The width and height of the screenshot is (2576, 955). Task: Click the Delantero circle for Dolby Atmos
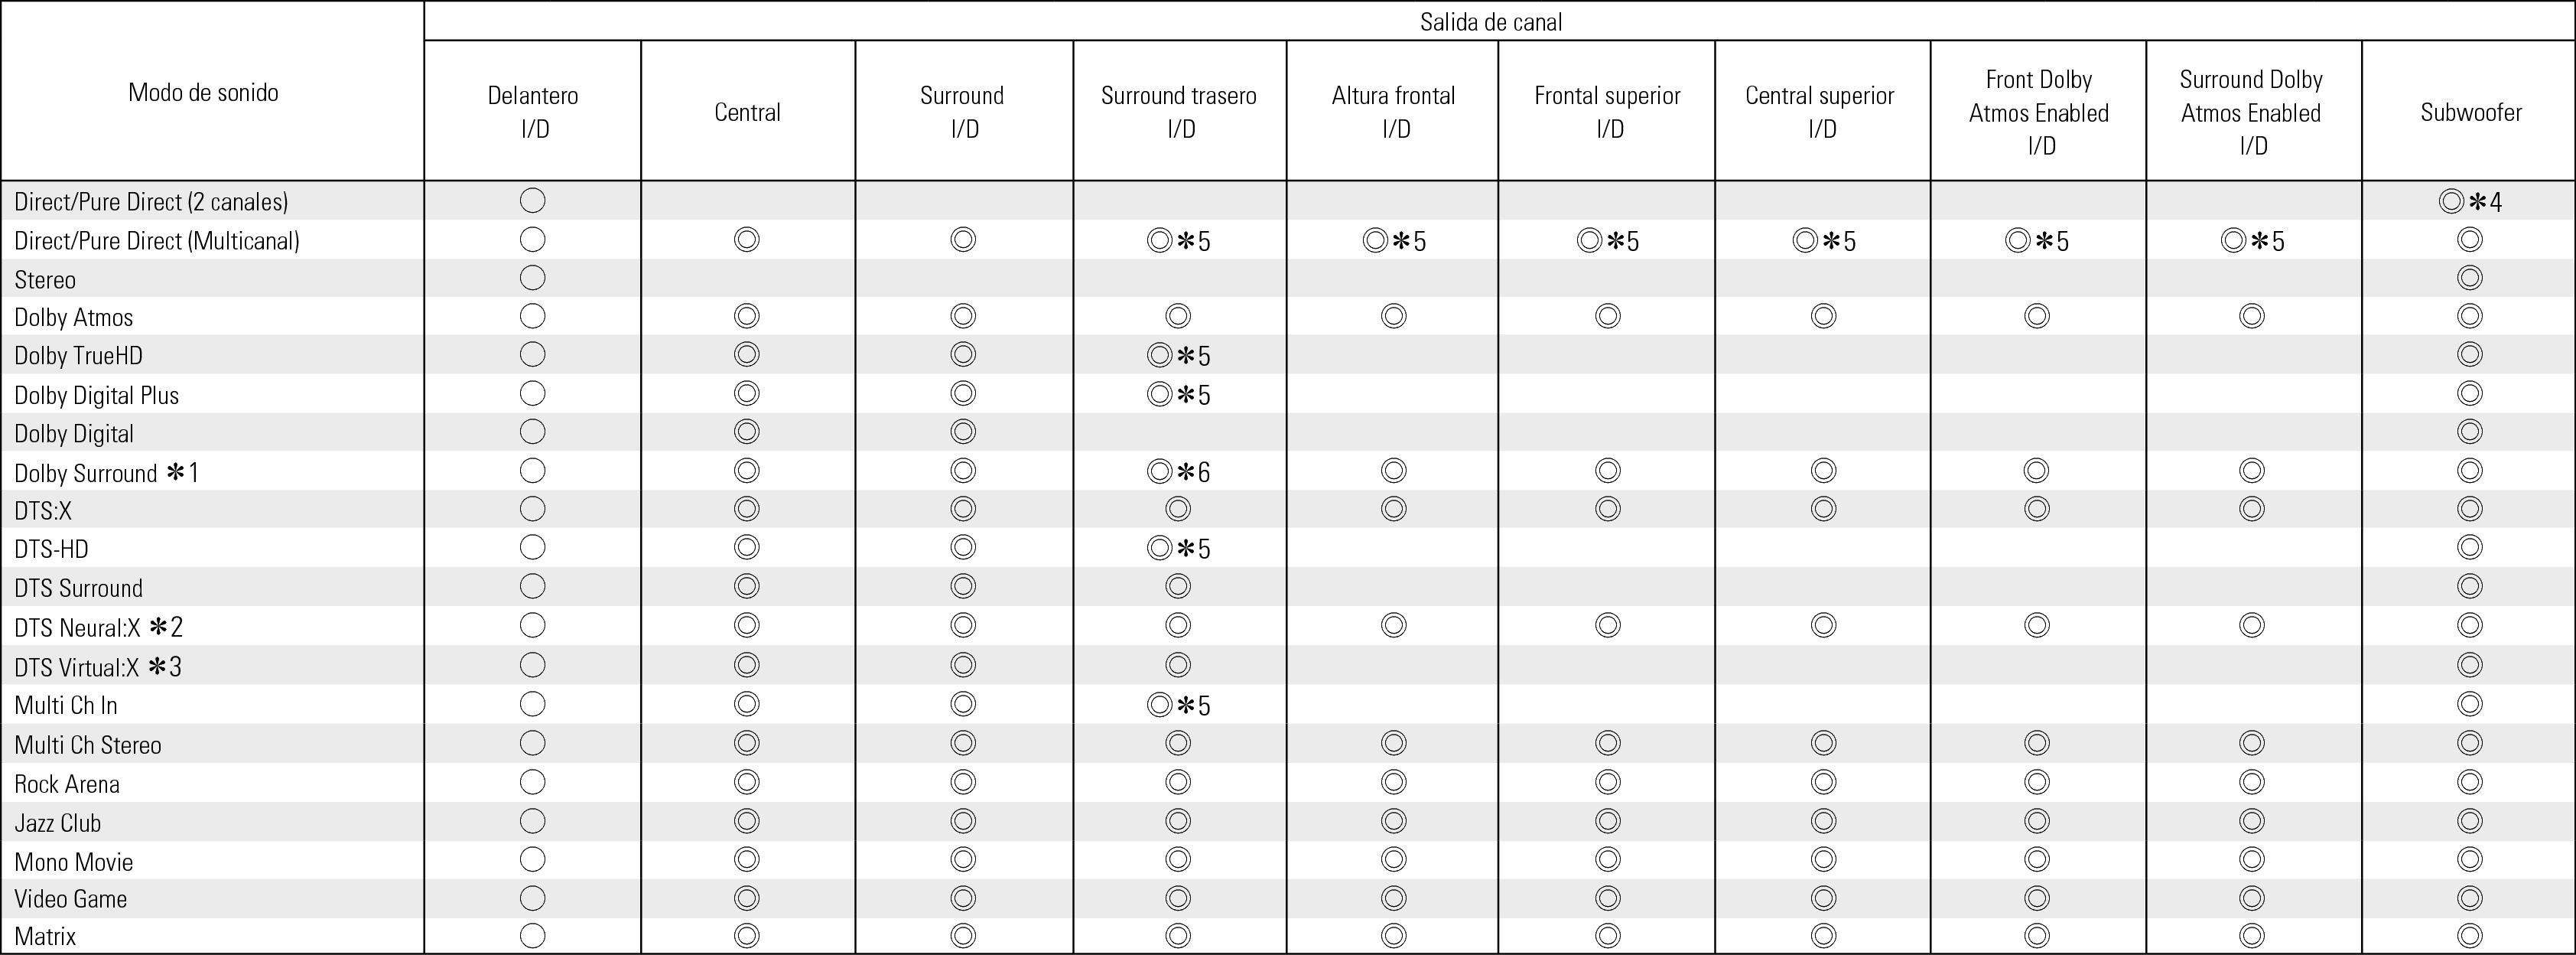[533, 316]
